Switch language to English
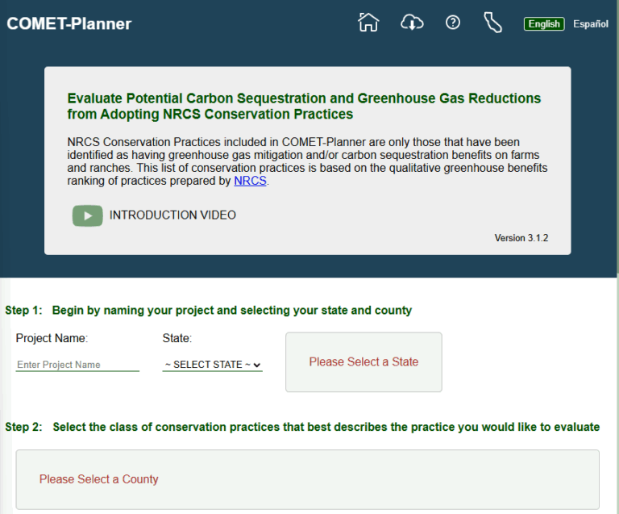 pos(544,24)
